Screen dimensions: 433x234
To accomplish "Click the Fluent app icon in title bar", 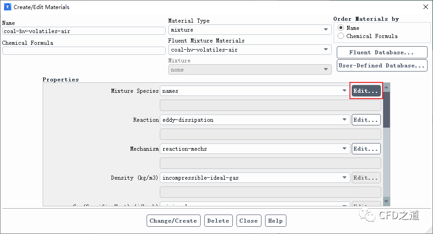I will tap(7, 7).
